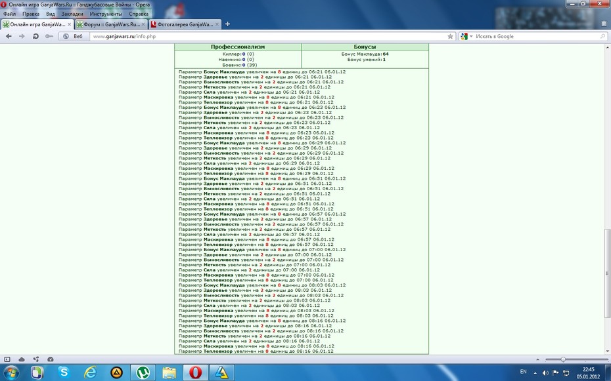This screenshot has height=381, width=611.
Task: Show hidden system tray icons
Action: pos(535,373)
